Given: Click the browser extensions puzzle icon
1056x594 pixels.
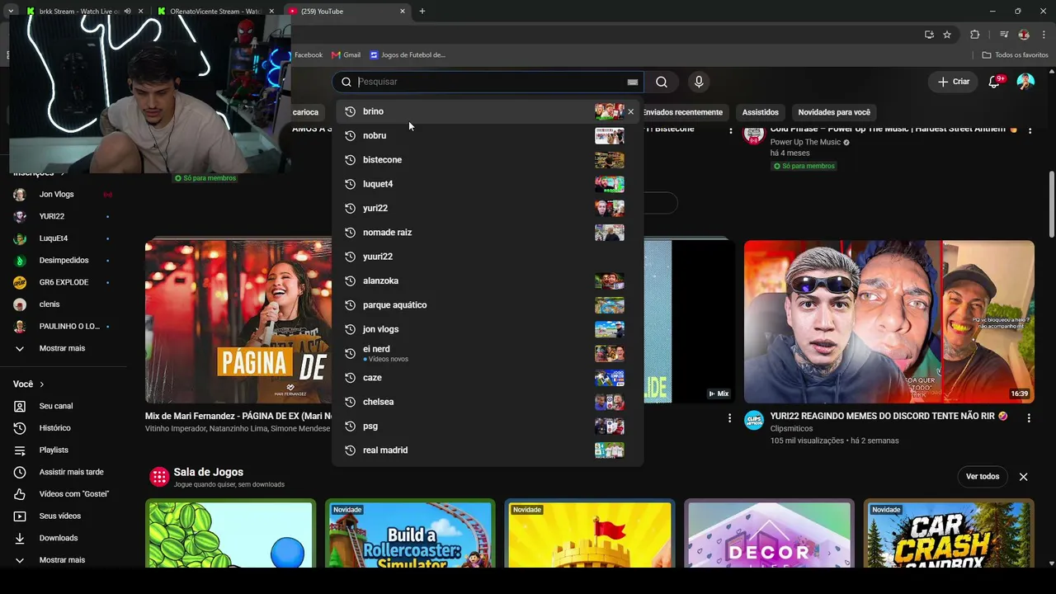Looking at the screenshot, I should (x=975, y=35).
